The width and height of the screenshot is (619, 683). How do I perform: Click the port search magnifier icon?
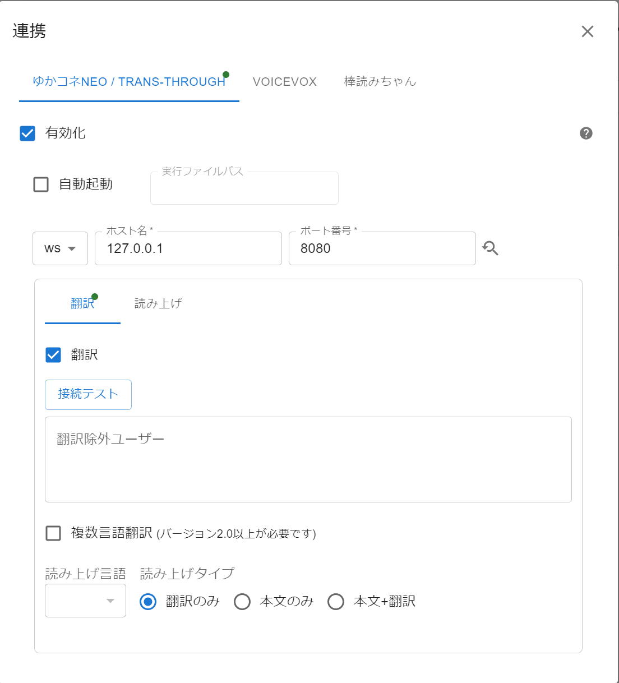490,248
